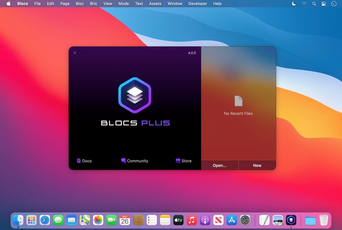Open the Blocs Docs from welcome screen
This screenshot has height=230, width=342.
point(84,161)
